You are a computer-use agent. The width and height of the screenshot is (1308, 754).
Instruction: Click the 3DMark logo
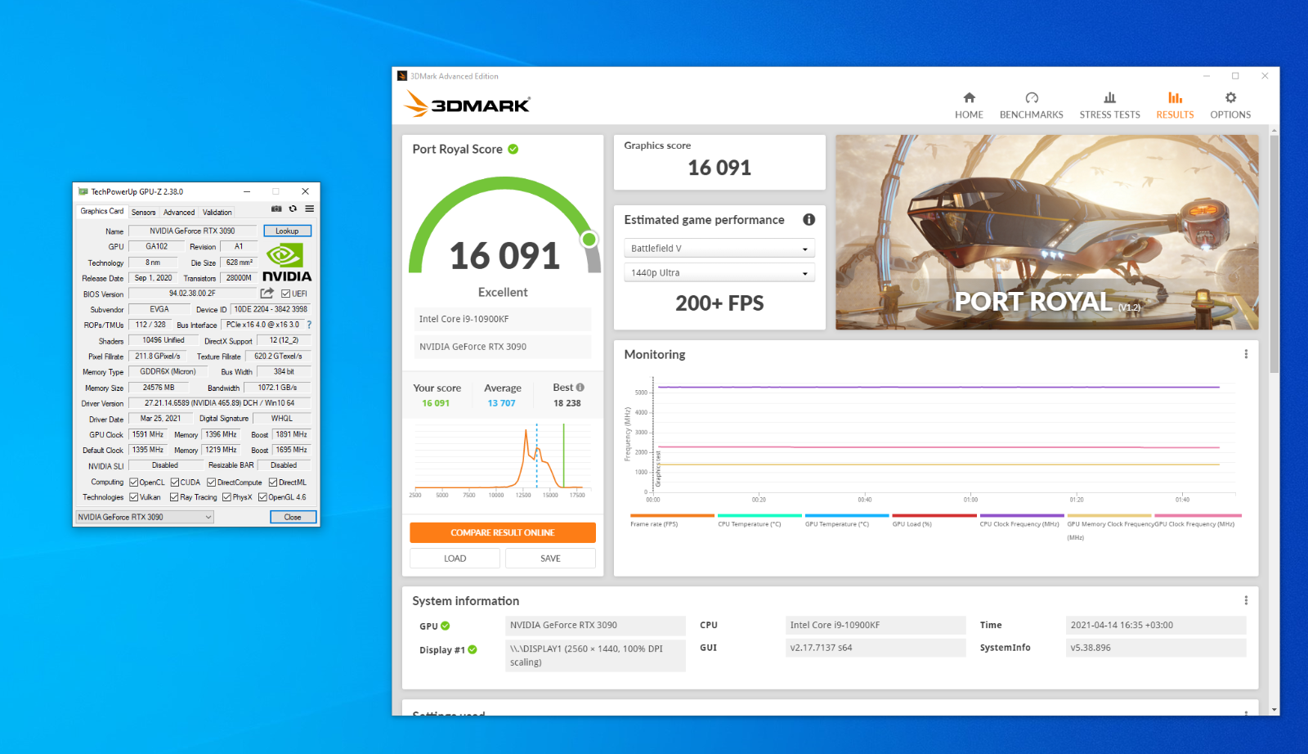click(468, 104)
